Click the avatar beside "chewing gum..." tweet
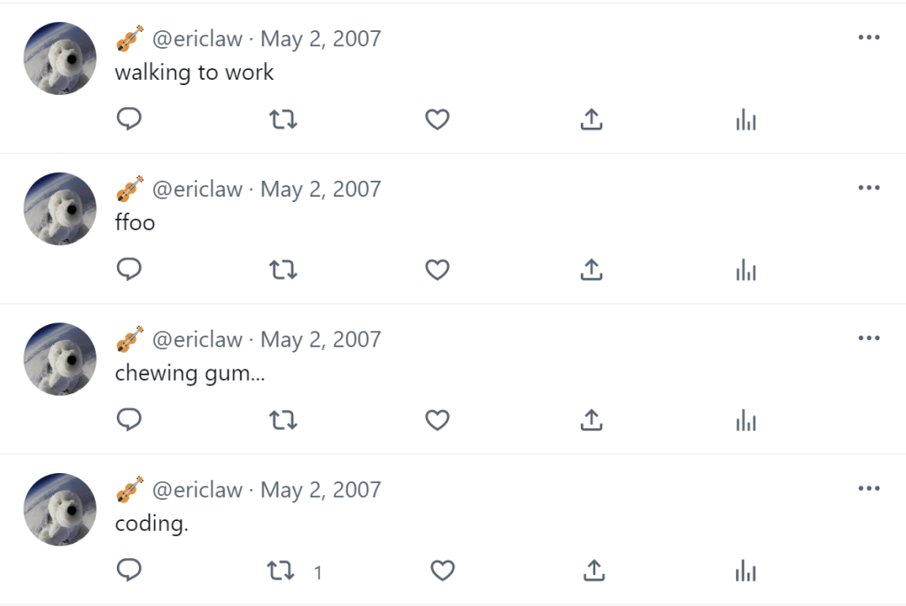This screenshot has width=906, height=606. pos(59,359)
